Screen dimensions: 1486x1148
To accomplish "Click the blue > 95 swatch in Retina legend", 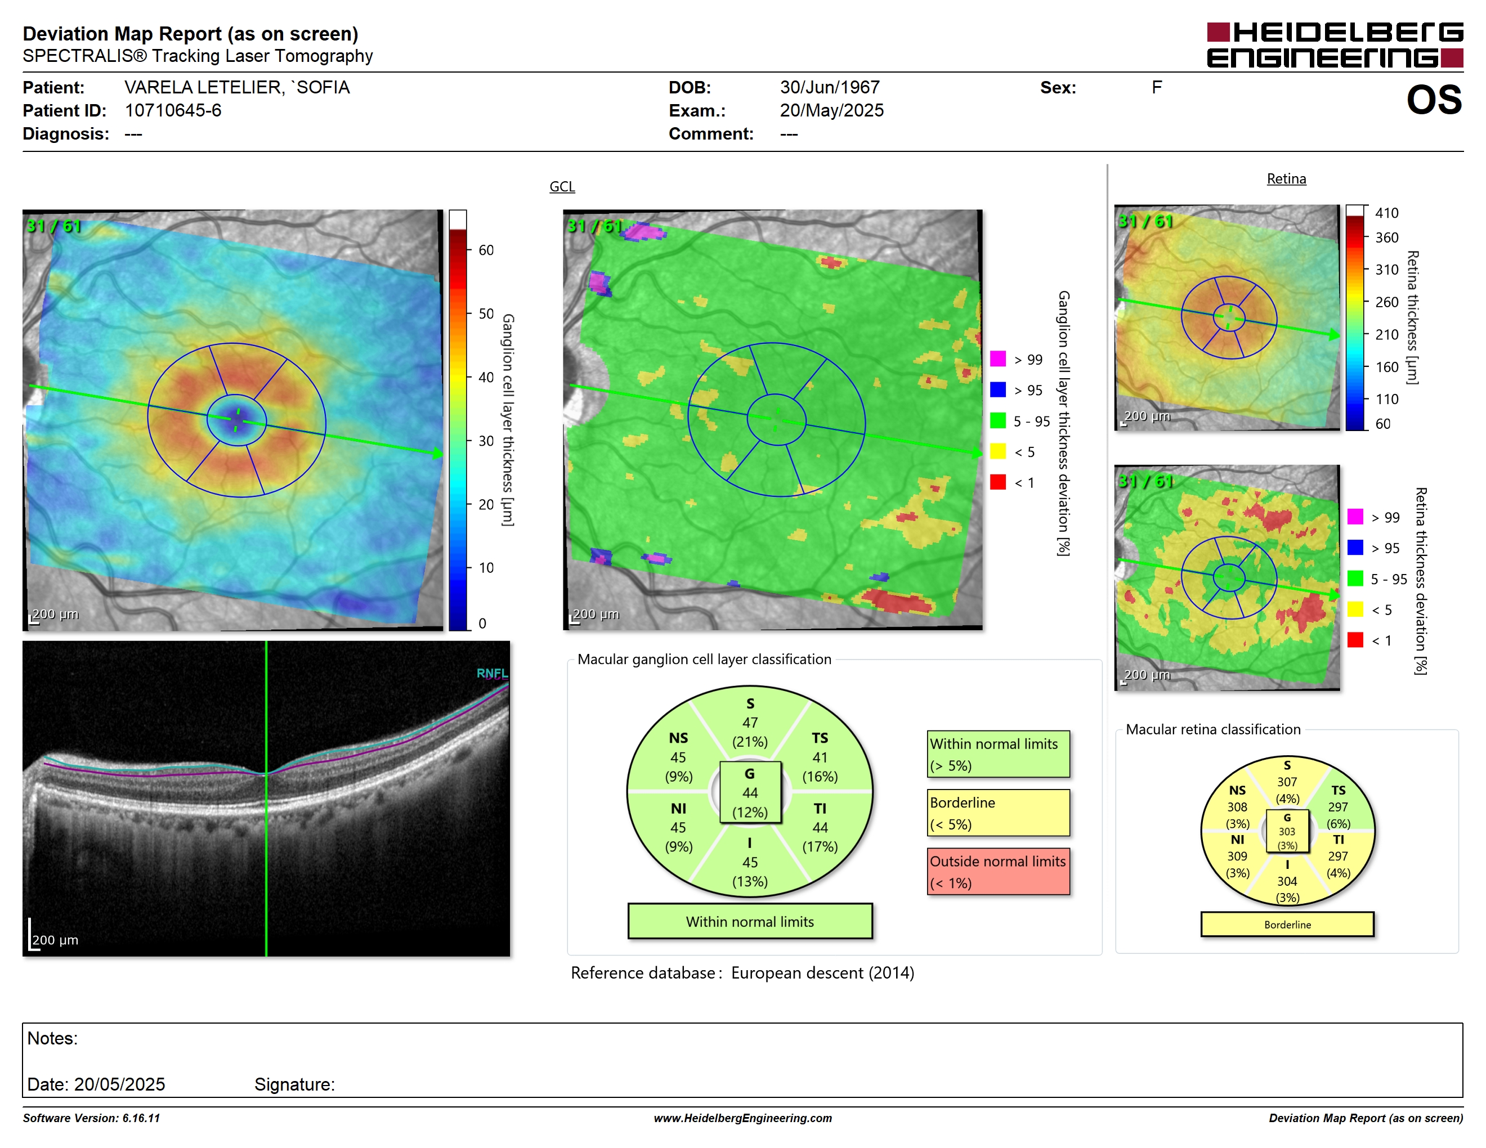I will tap(1355, 547).
